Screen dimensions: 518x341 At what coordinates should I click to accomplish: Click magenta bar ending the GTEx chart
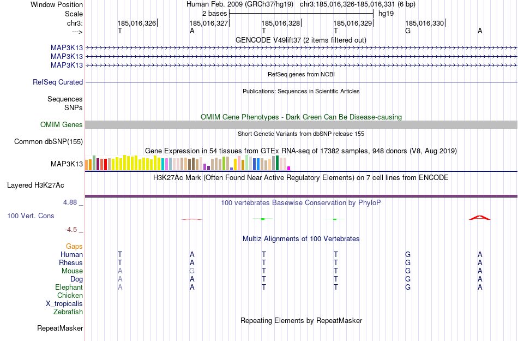coord(289,169)
